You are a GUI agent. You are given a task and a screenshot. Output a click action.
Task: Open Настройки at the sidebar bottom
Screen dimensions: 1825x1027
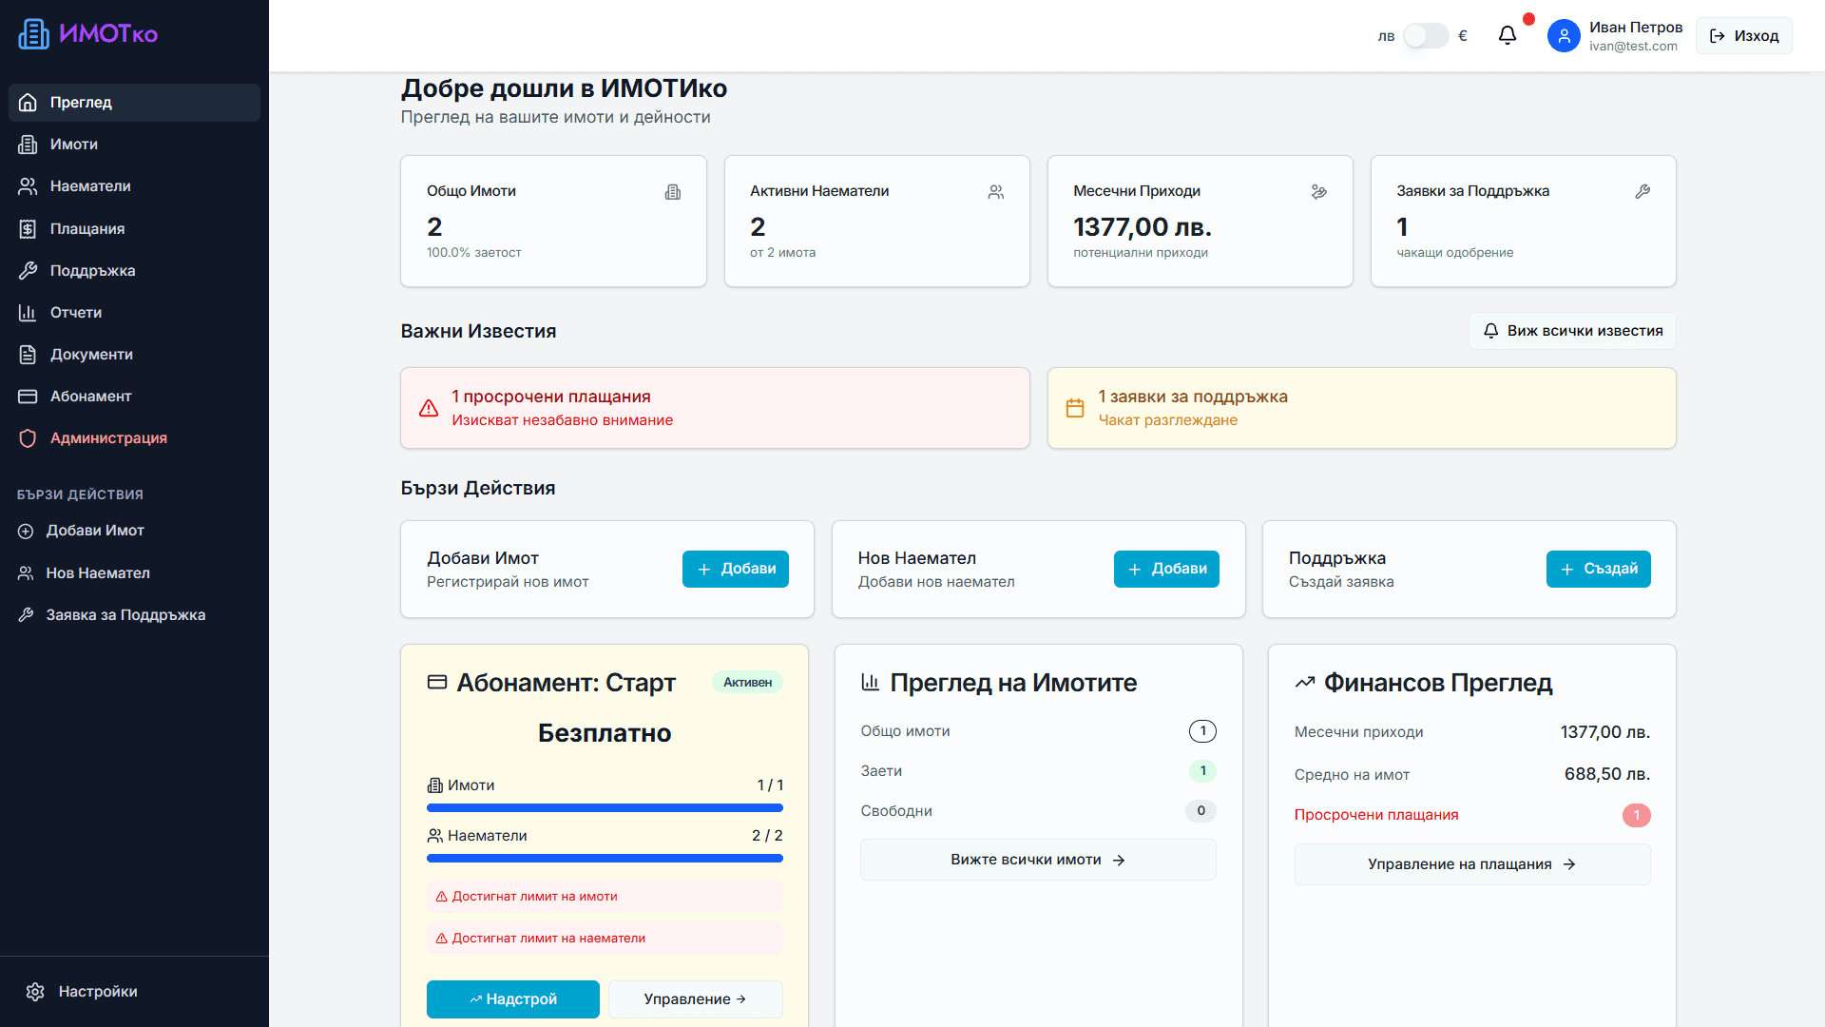tap(134, 992)
